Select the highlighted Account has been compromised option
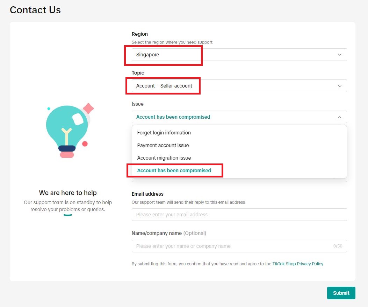 point(174,170)
